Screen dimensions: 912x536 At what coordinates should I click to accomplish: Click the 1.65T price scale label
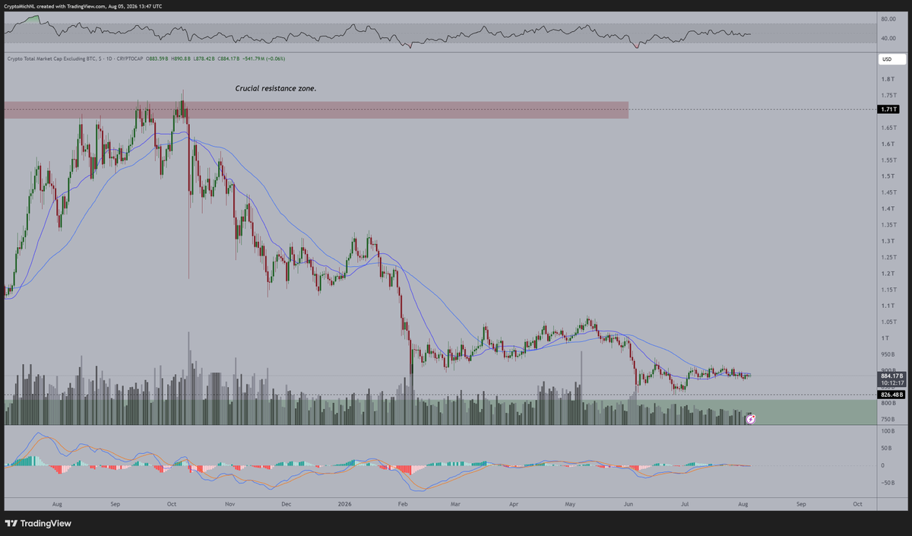coord(888,128)
